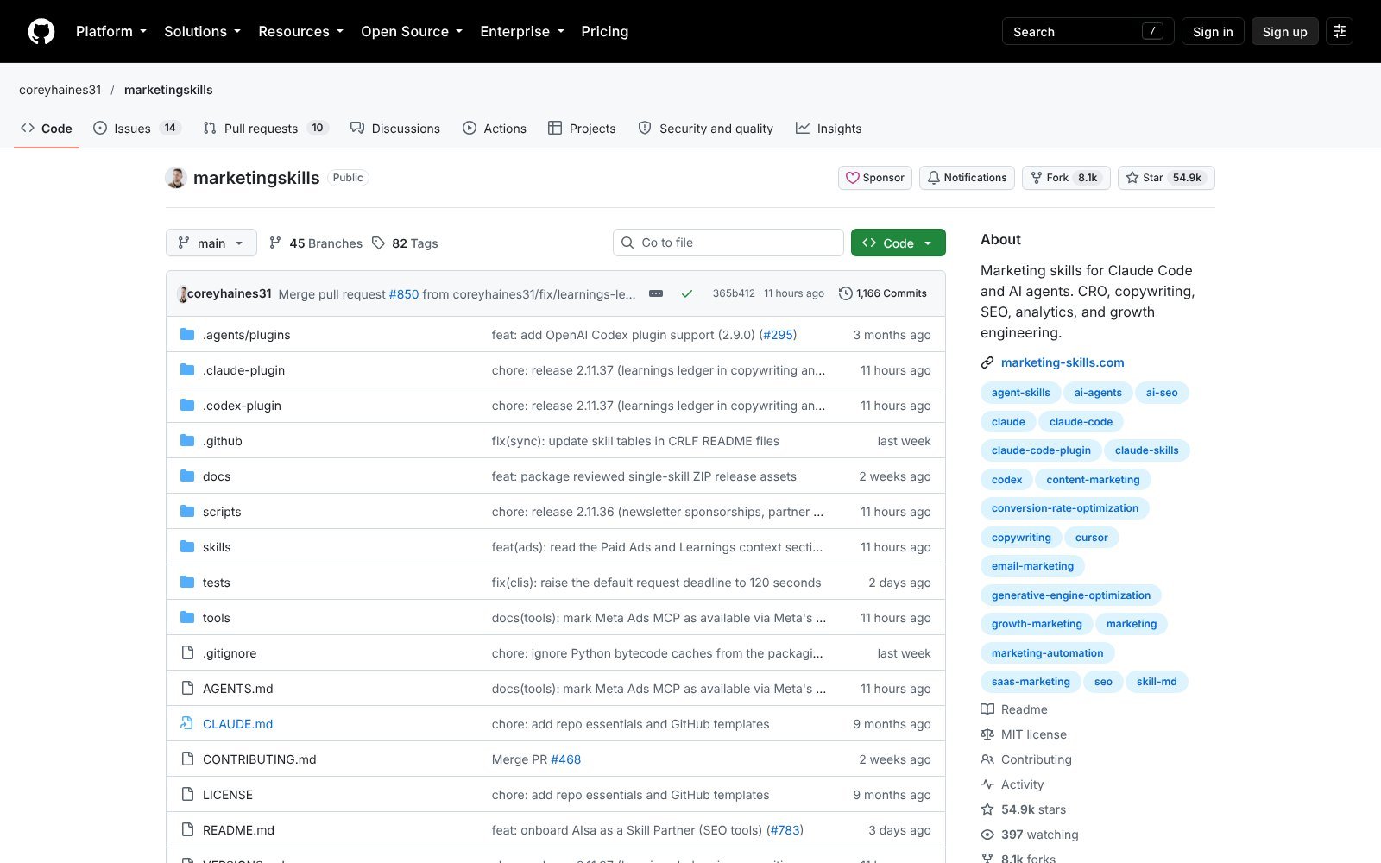Screen dimensions: 1381x863
Task: Click the top Search box
Action: (1088, 31)
